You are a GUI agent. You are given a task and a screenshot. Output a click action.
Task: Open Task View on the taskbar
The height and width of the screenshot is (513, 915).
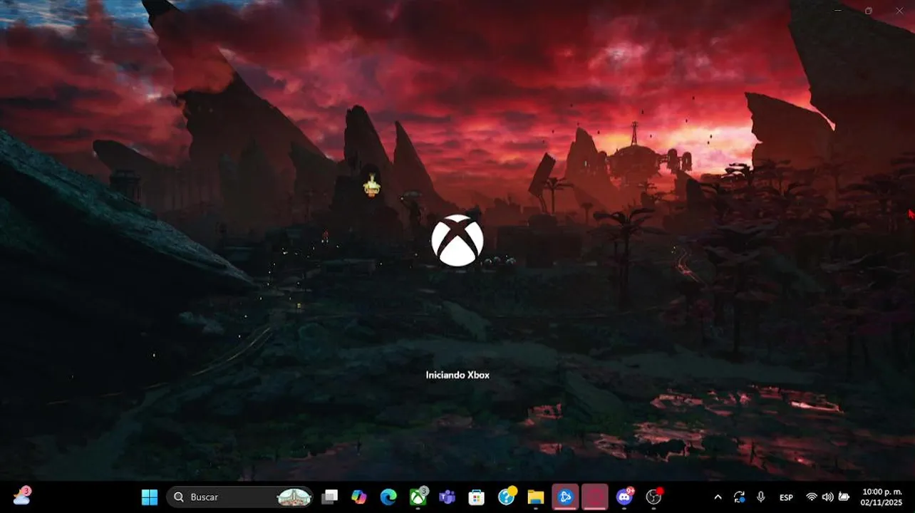(329, 497)
